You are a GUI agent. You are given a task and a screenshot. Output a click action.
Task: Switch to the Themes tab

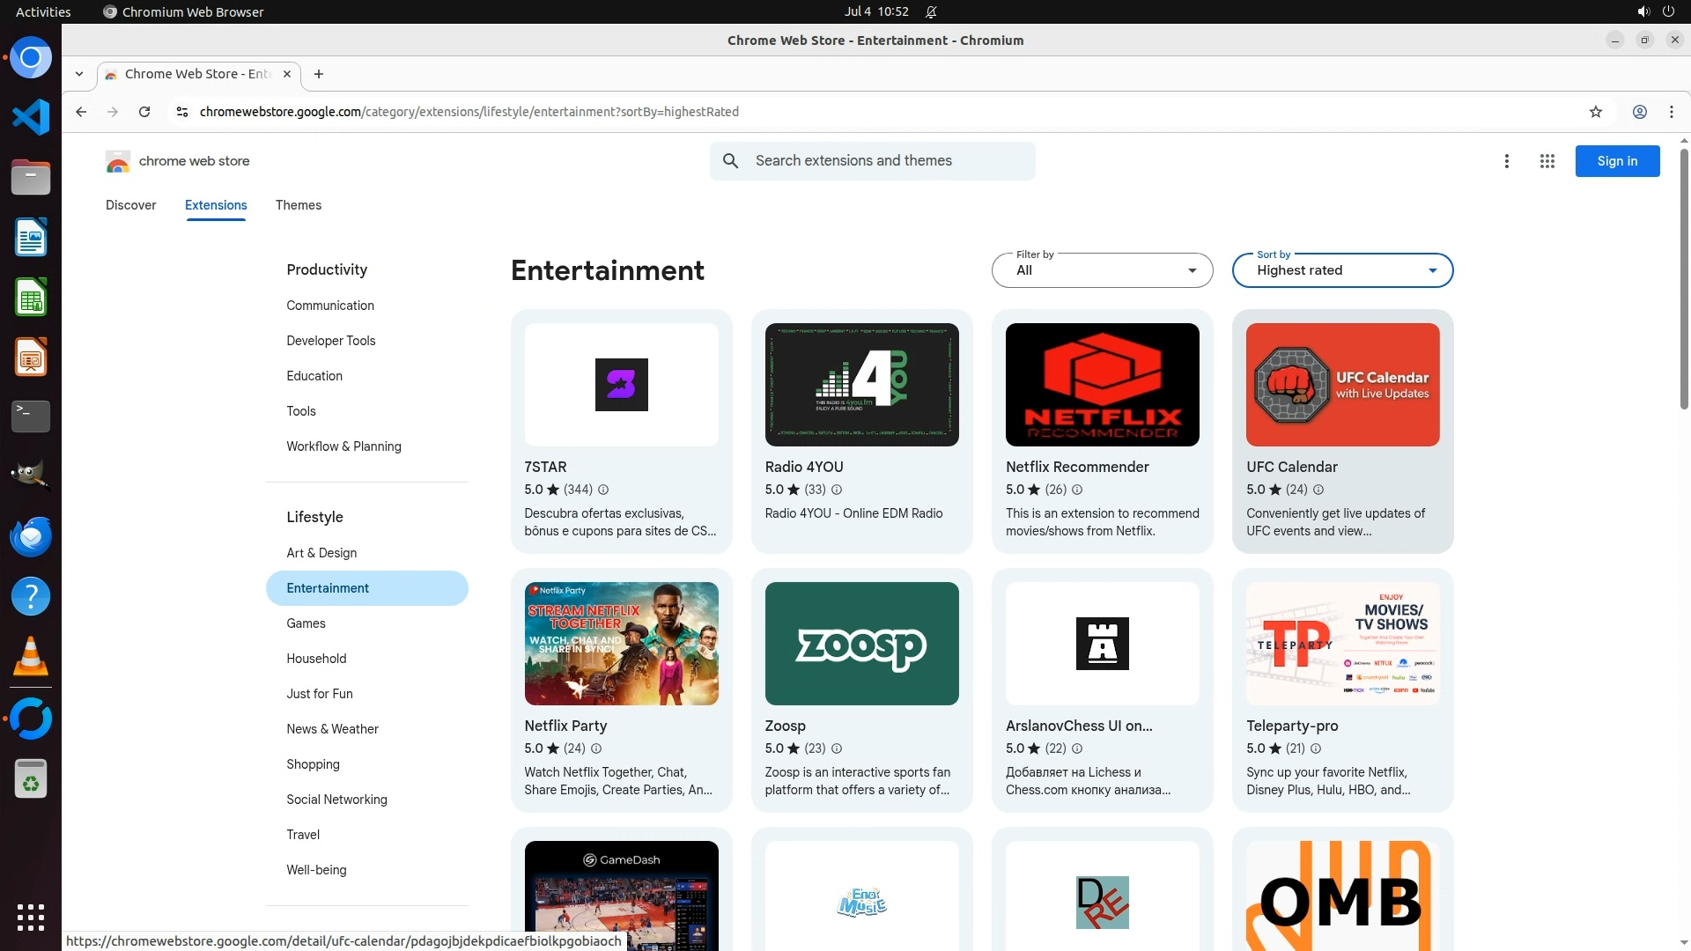pyautogui.click(x=298, y=205)
